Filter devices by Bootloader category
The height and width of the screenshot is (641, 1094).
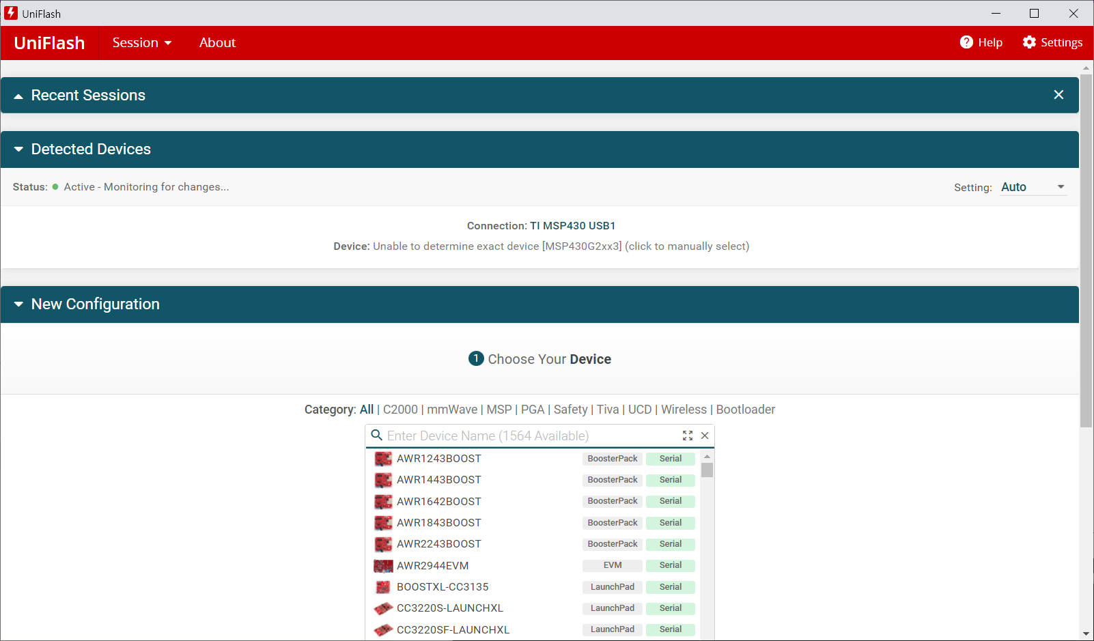pos(746,410)
